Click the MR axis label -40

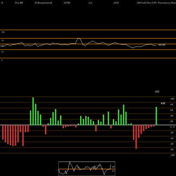tap(172, 138)
